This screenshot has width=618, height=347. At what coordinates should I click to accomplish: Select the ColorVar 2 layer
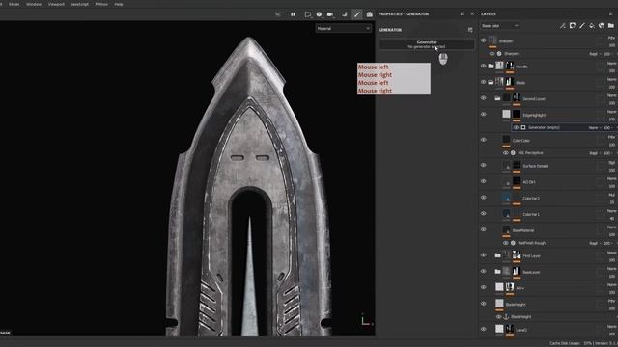531,199
